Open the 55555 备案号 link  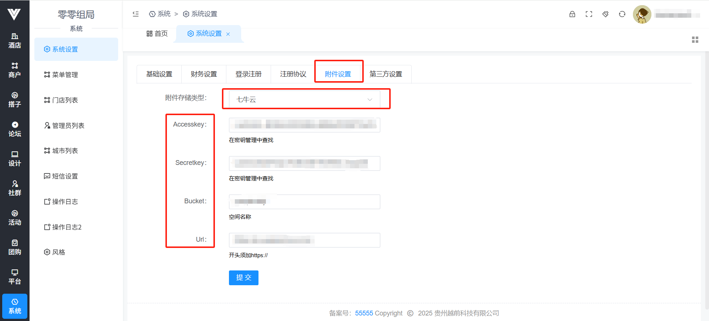pyautogui.click(x=364, y=313)
